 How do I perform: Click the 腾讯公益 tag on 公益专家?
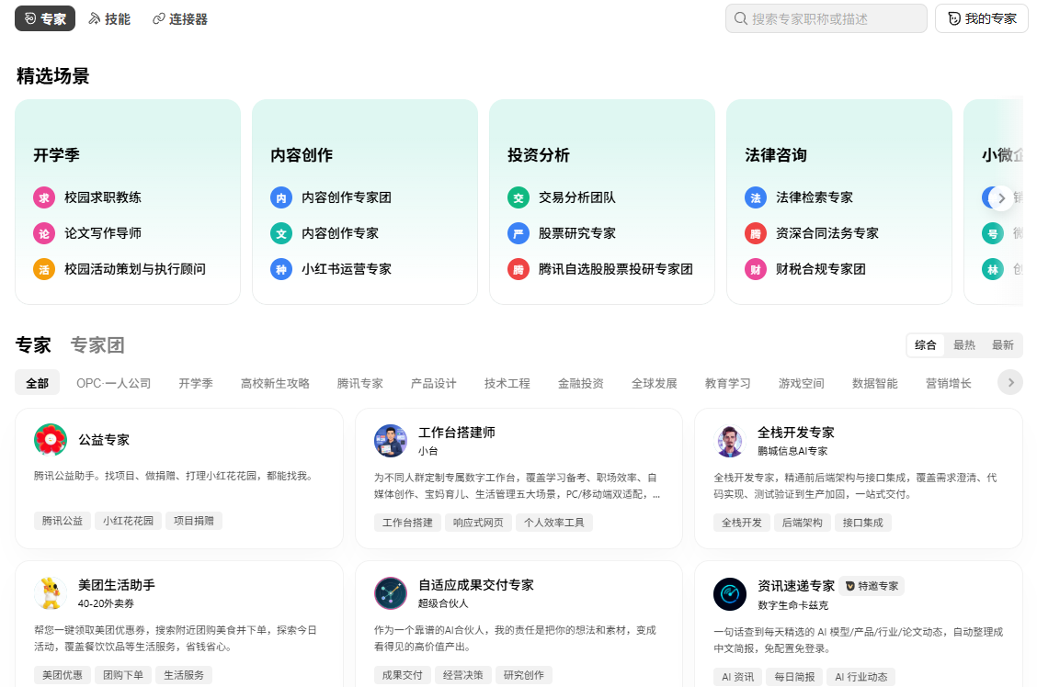63,521
